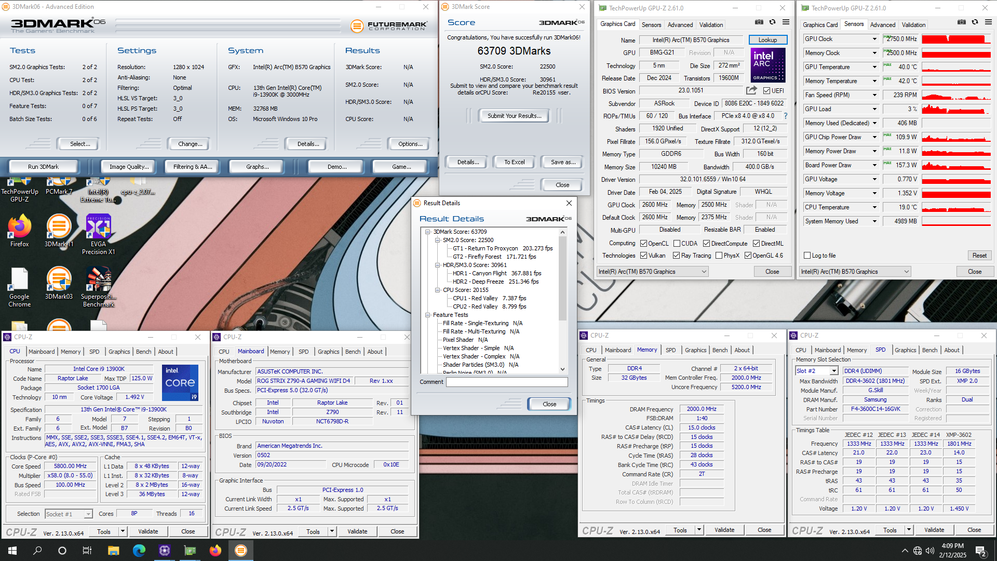Click the Lookup button in GPU-Z
Screen dimensions: 997x561
767,40
